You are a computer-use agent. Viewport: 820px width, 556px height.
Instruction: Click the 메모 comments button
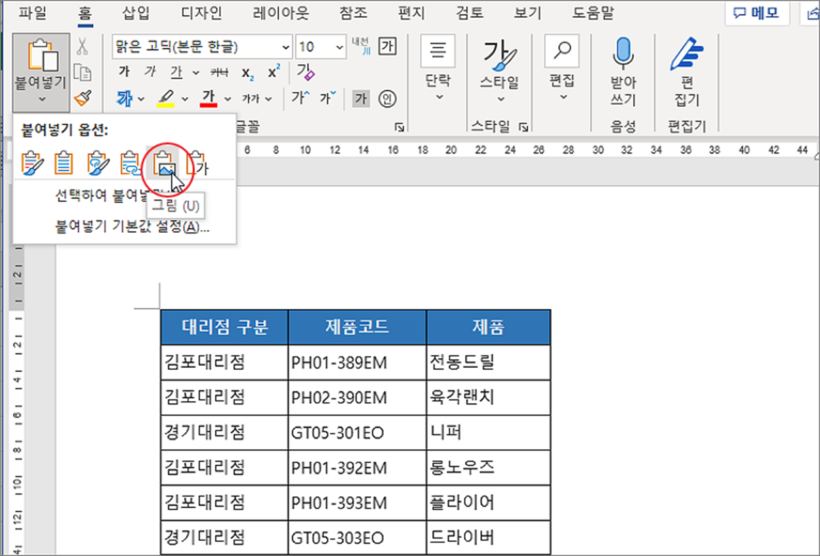(x=756, y=13)
